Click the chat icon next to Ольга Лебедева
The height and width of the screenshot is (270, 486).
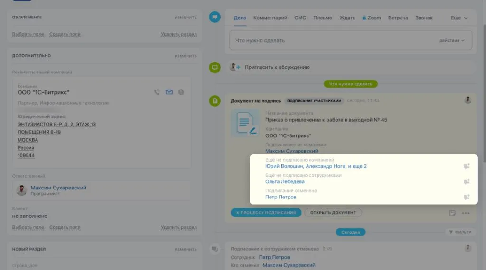[x=467, y=181]
